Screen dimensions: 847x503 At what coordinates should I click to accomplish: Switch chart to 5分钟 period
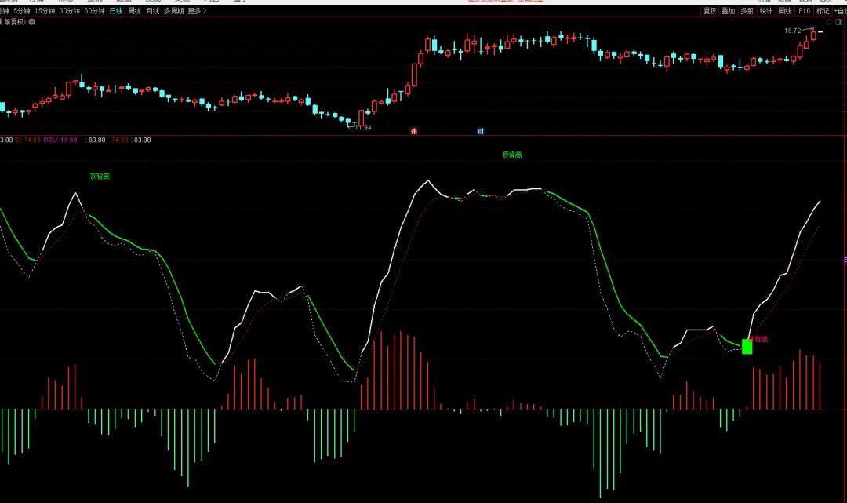[24, 11]
